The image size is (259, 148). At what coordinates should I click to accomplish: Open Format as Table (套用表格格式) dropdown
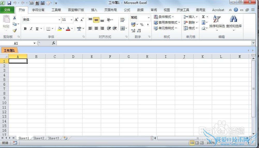click(167, 23)
